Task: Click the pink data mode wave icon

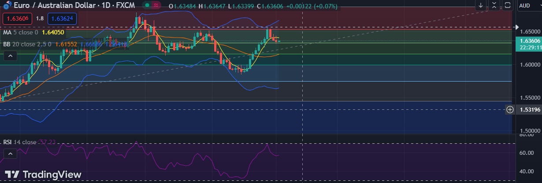Action: point(156,6)
